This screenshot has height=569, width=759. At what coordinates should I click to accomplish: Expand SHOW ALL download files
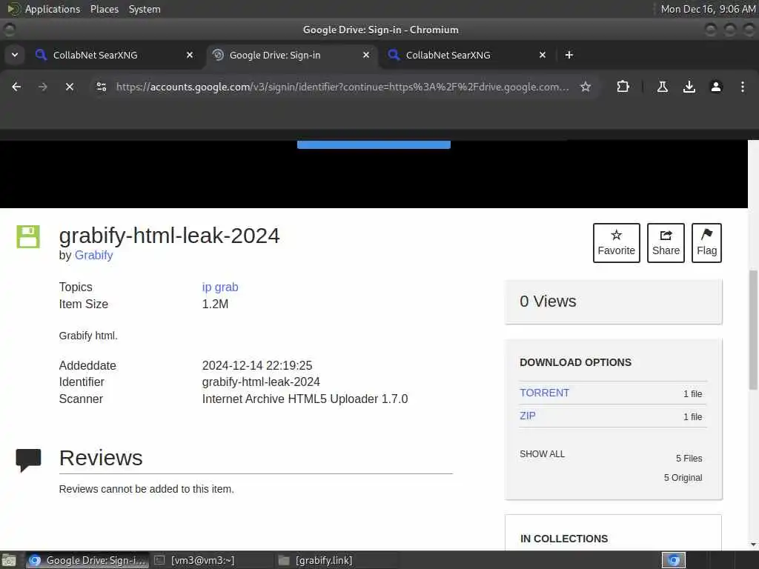tap(542, 454)
